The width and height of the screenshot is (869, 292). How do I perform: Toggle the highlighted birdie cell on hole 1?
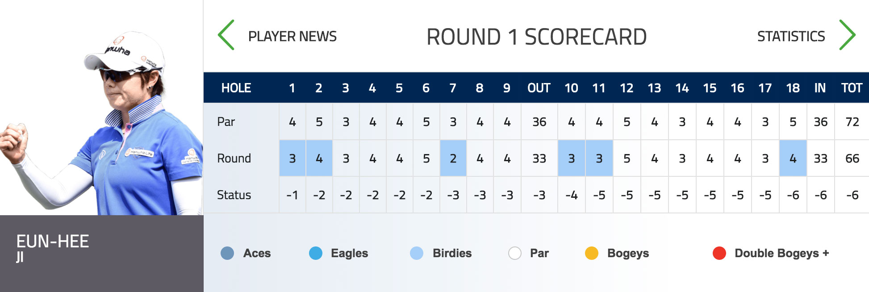pos(292,158)
